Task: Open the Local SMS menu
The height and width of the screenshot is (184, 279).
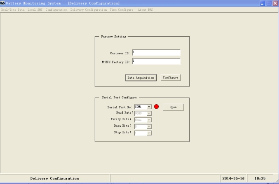Action: tap(35, 9)
